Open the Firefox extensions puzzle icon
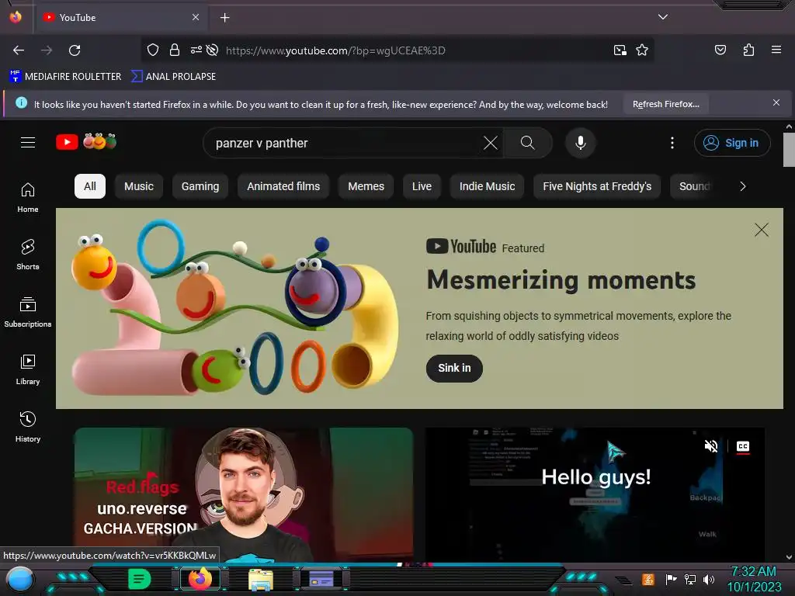The image size is (795, 596). point(748,50)
